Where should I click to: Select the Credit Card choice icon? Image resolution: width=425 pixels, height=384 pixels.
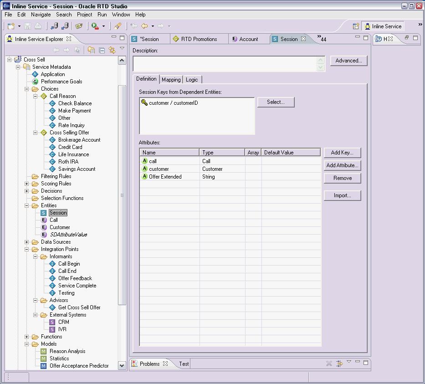point(52,147)
